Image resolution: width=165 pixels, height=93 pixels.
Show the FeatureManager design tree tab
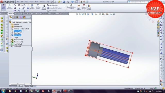11,17
